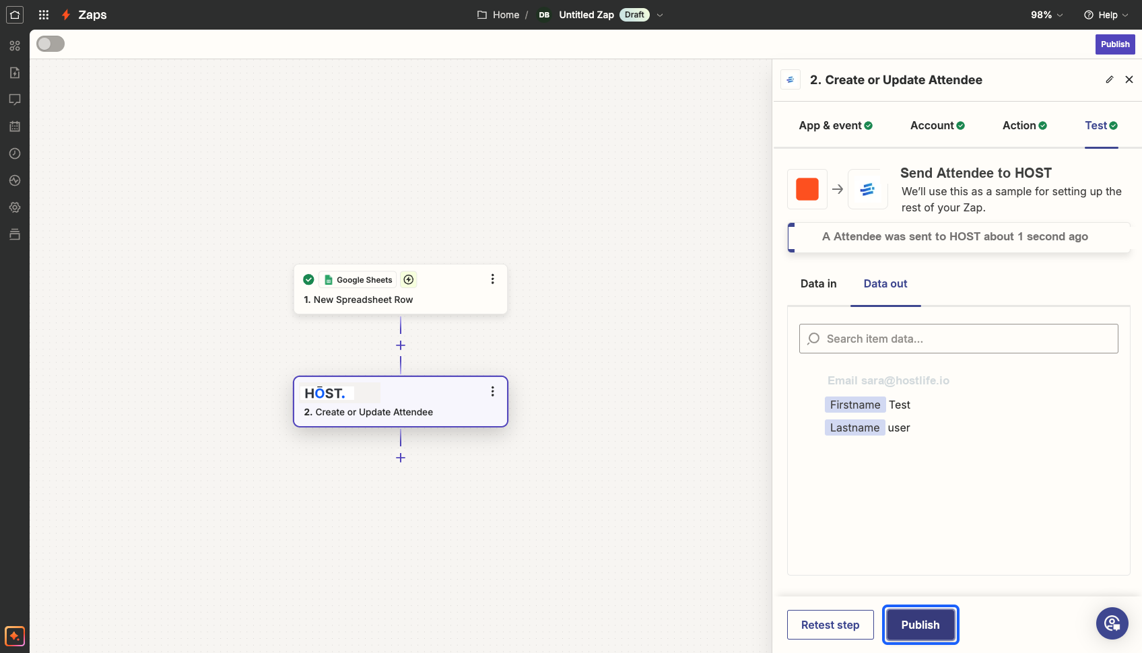Go to Home folder breadcrumb
Viewport: 1142px width, 653px height.
pos(498,15)
